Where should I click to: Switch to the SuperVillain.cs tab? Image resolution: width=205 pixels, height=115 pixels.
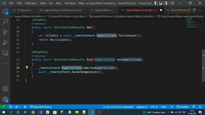102,10
